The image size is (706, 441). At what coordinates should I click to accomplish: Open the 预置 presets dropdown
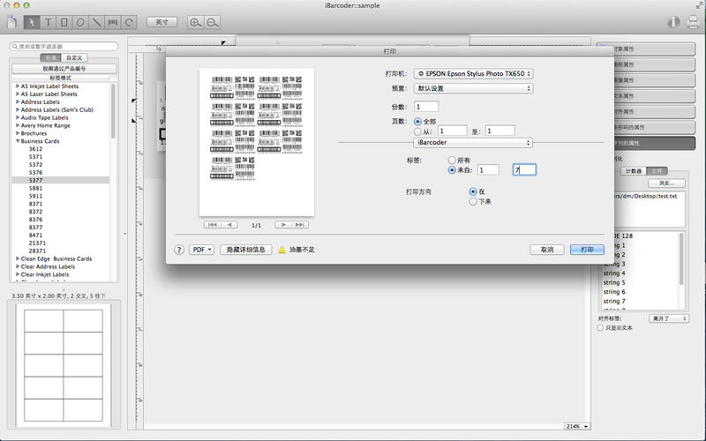473,89
